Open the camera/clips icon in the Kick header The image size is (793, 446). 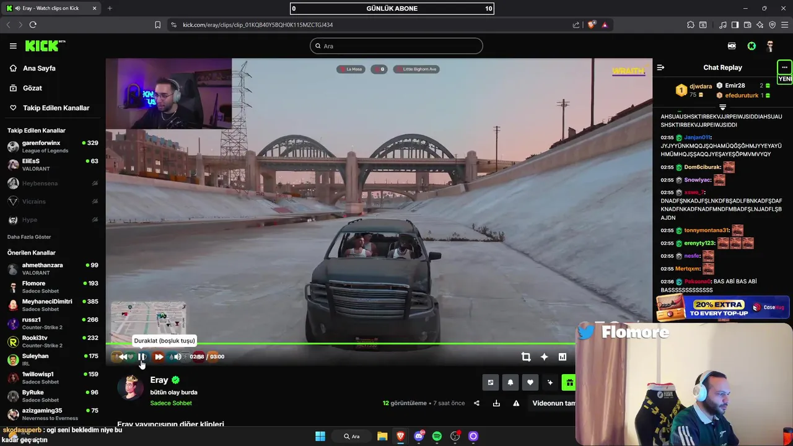732,46
